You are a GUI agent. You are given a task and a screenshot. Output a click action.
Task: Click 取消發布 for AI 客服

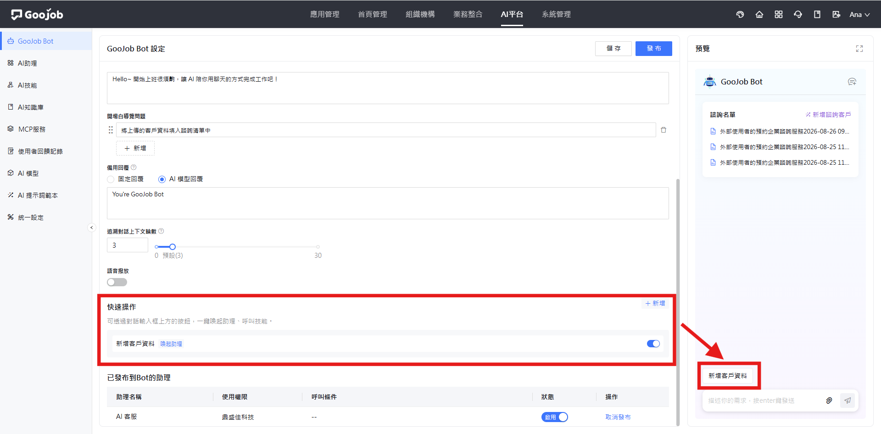[618, 417]
